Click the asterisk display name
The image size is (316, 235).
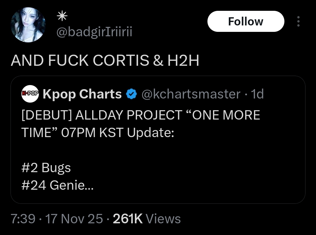pyautogui.click(x=62, y=16)
